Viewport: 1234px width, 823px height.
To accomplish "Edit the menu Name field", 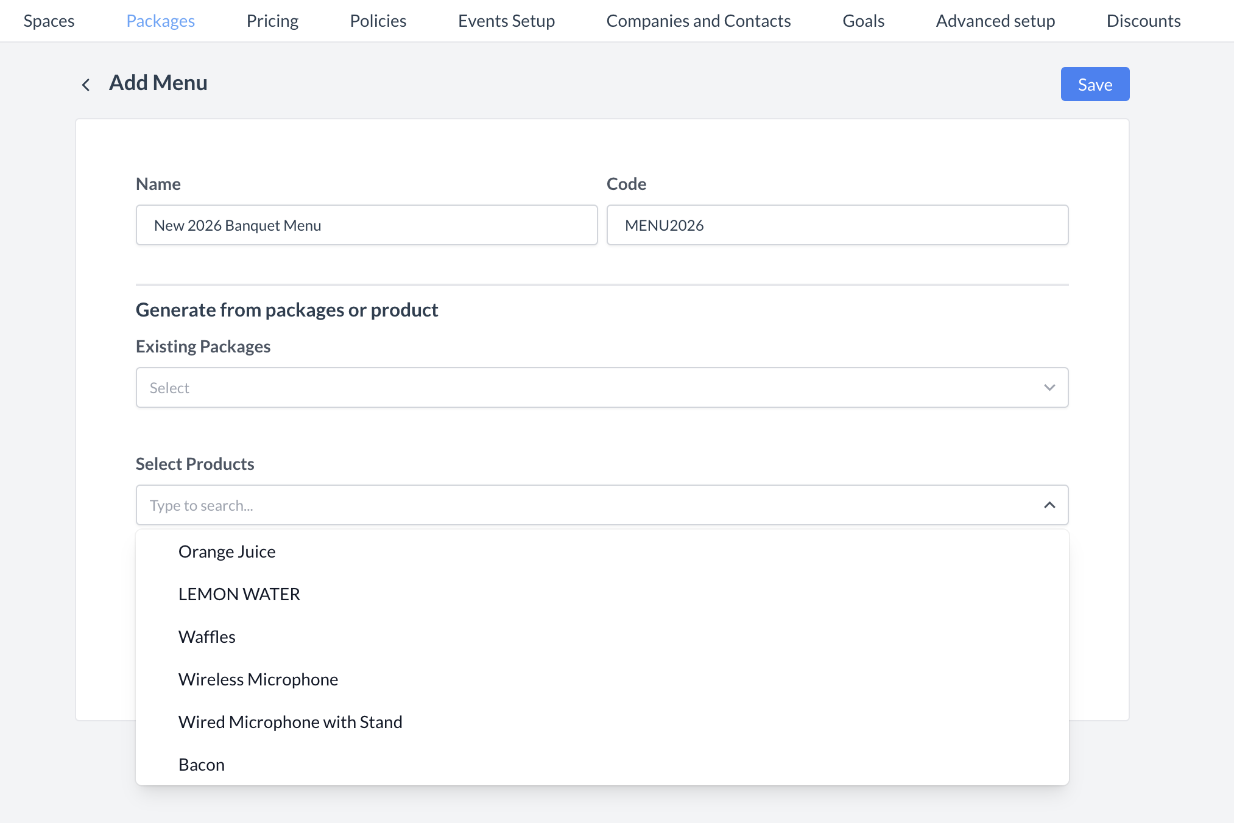I will (x=366, y=225).
